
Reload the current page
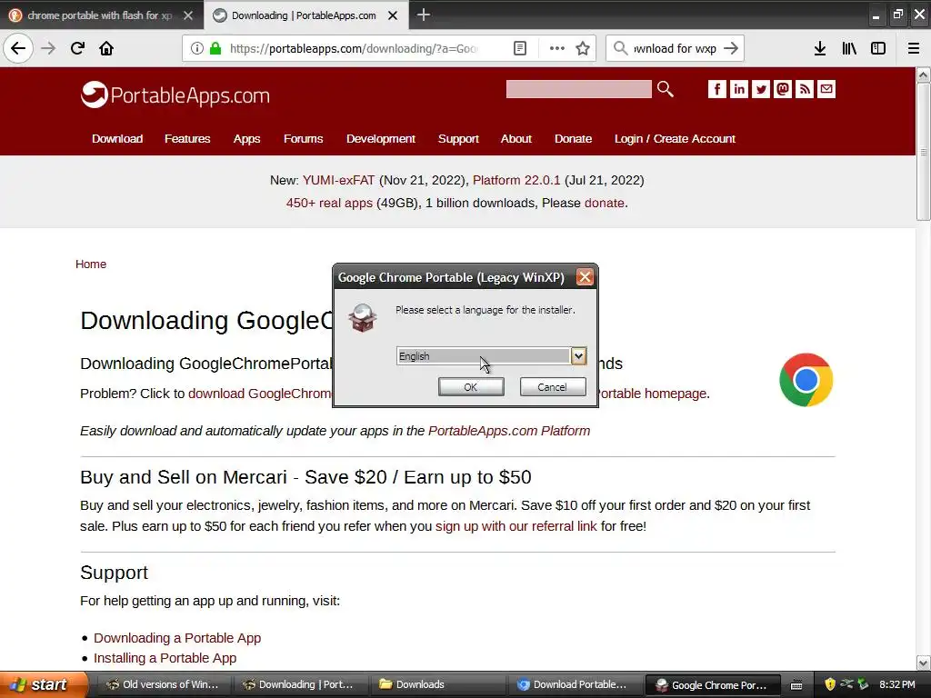(77, 48)
